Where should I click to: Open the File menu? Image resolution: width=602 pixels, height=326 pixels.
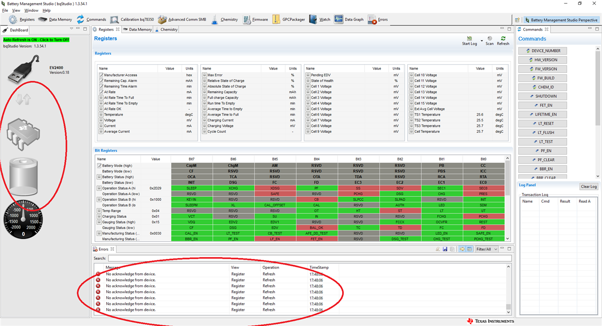(x=5, y=10)
